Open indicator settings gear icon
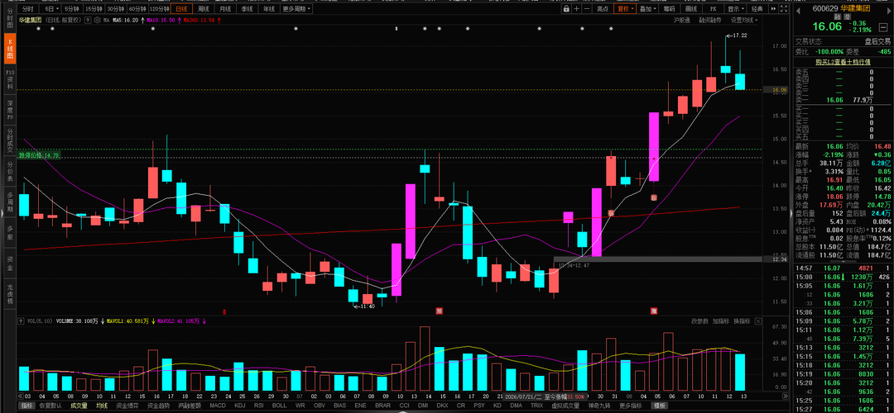This screenshot has height=413, width=894. (x=98, y=20)
